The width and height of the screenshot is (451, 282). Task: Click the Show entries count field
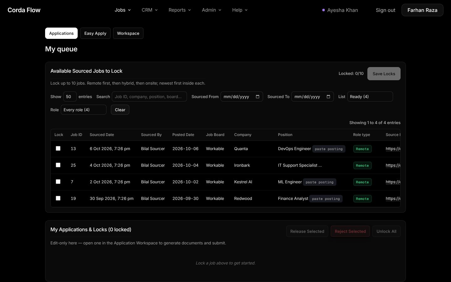pyautogui.click(x=70, y=97)
